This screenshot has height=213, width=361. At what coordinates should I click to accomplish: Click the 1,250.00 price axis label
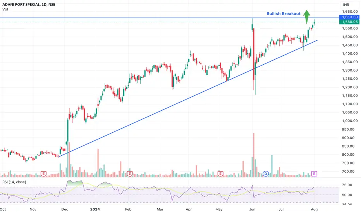pos(350,79)
